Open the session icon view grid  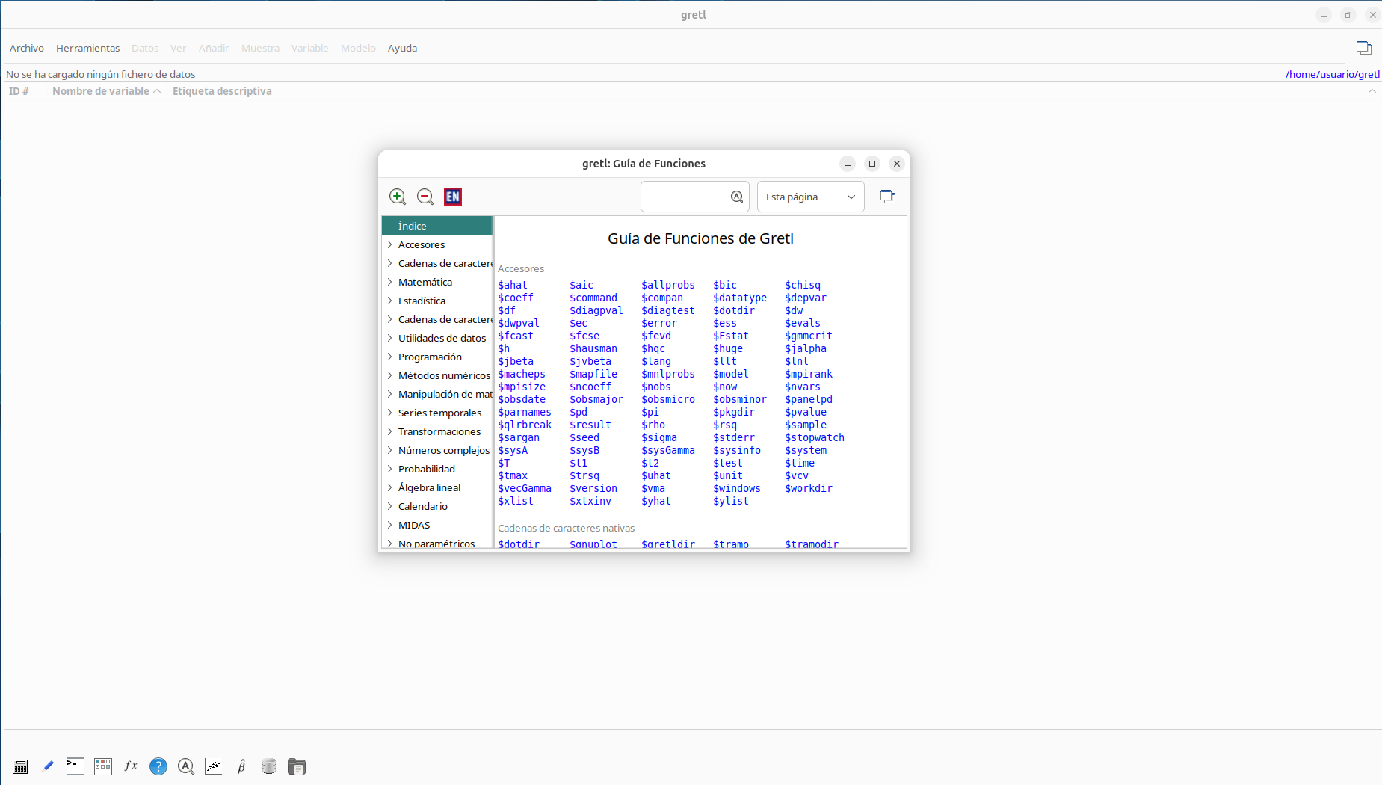click(x=103, y=766)
